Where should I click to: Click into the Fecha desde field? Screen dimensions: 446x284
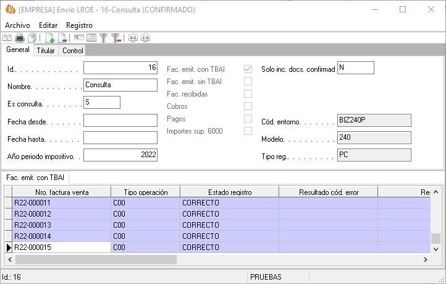[x=120, y=120]
